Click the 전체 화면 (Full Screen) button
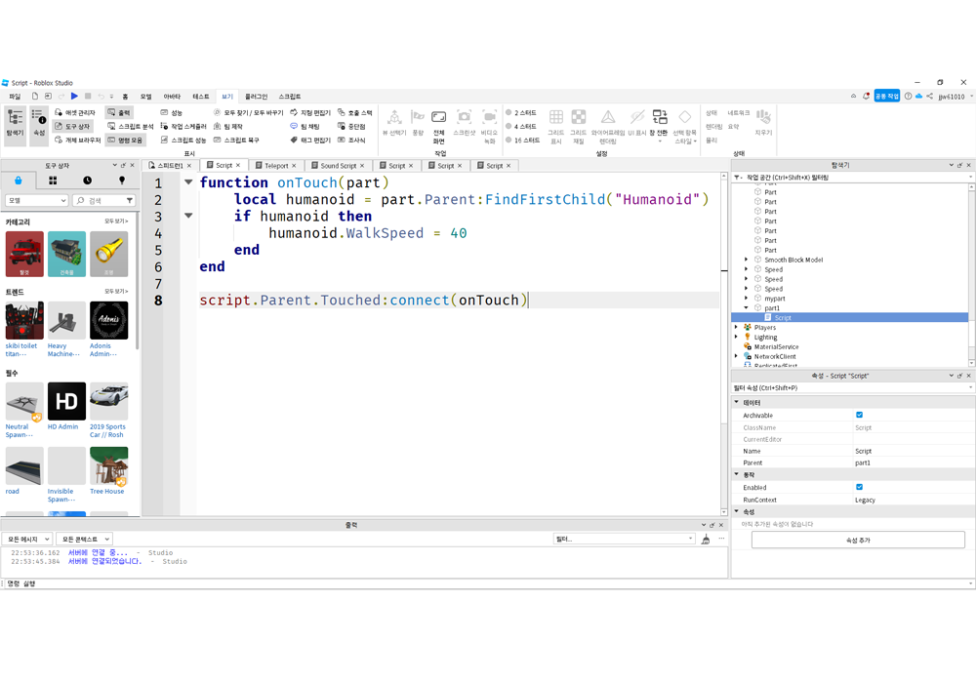The height and width of the screenshot is (683, 976). (439, 126)
